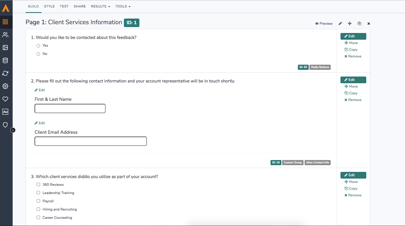Open the settings gear sidebar icon
This screenshot has height=226, width=405.
[5, 86]
